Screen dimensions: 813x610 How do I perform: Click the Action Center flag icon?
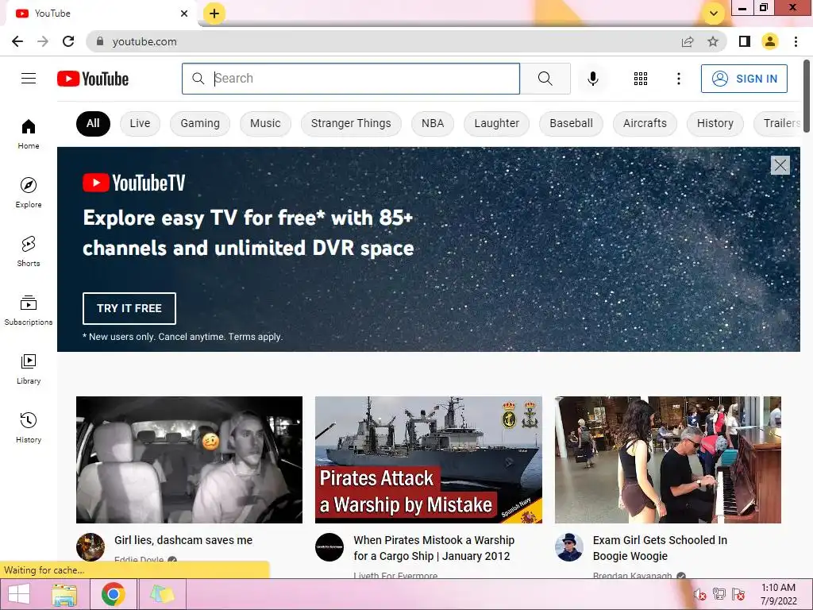point(738,594)
